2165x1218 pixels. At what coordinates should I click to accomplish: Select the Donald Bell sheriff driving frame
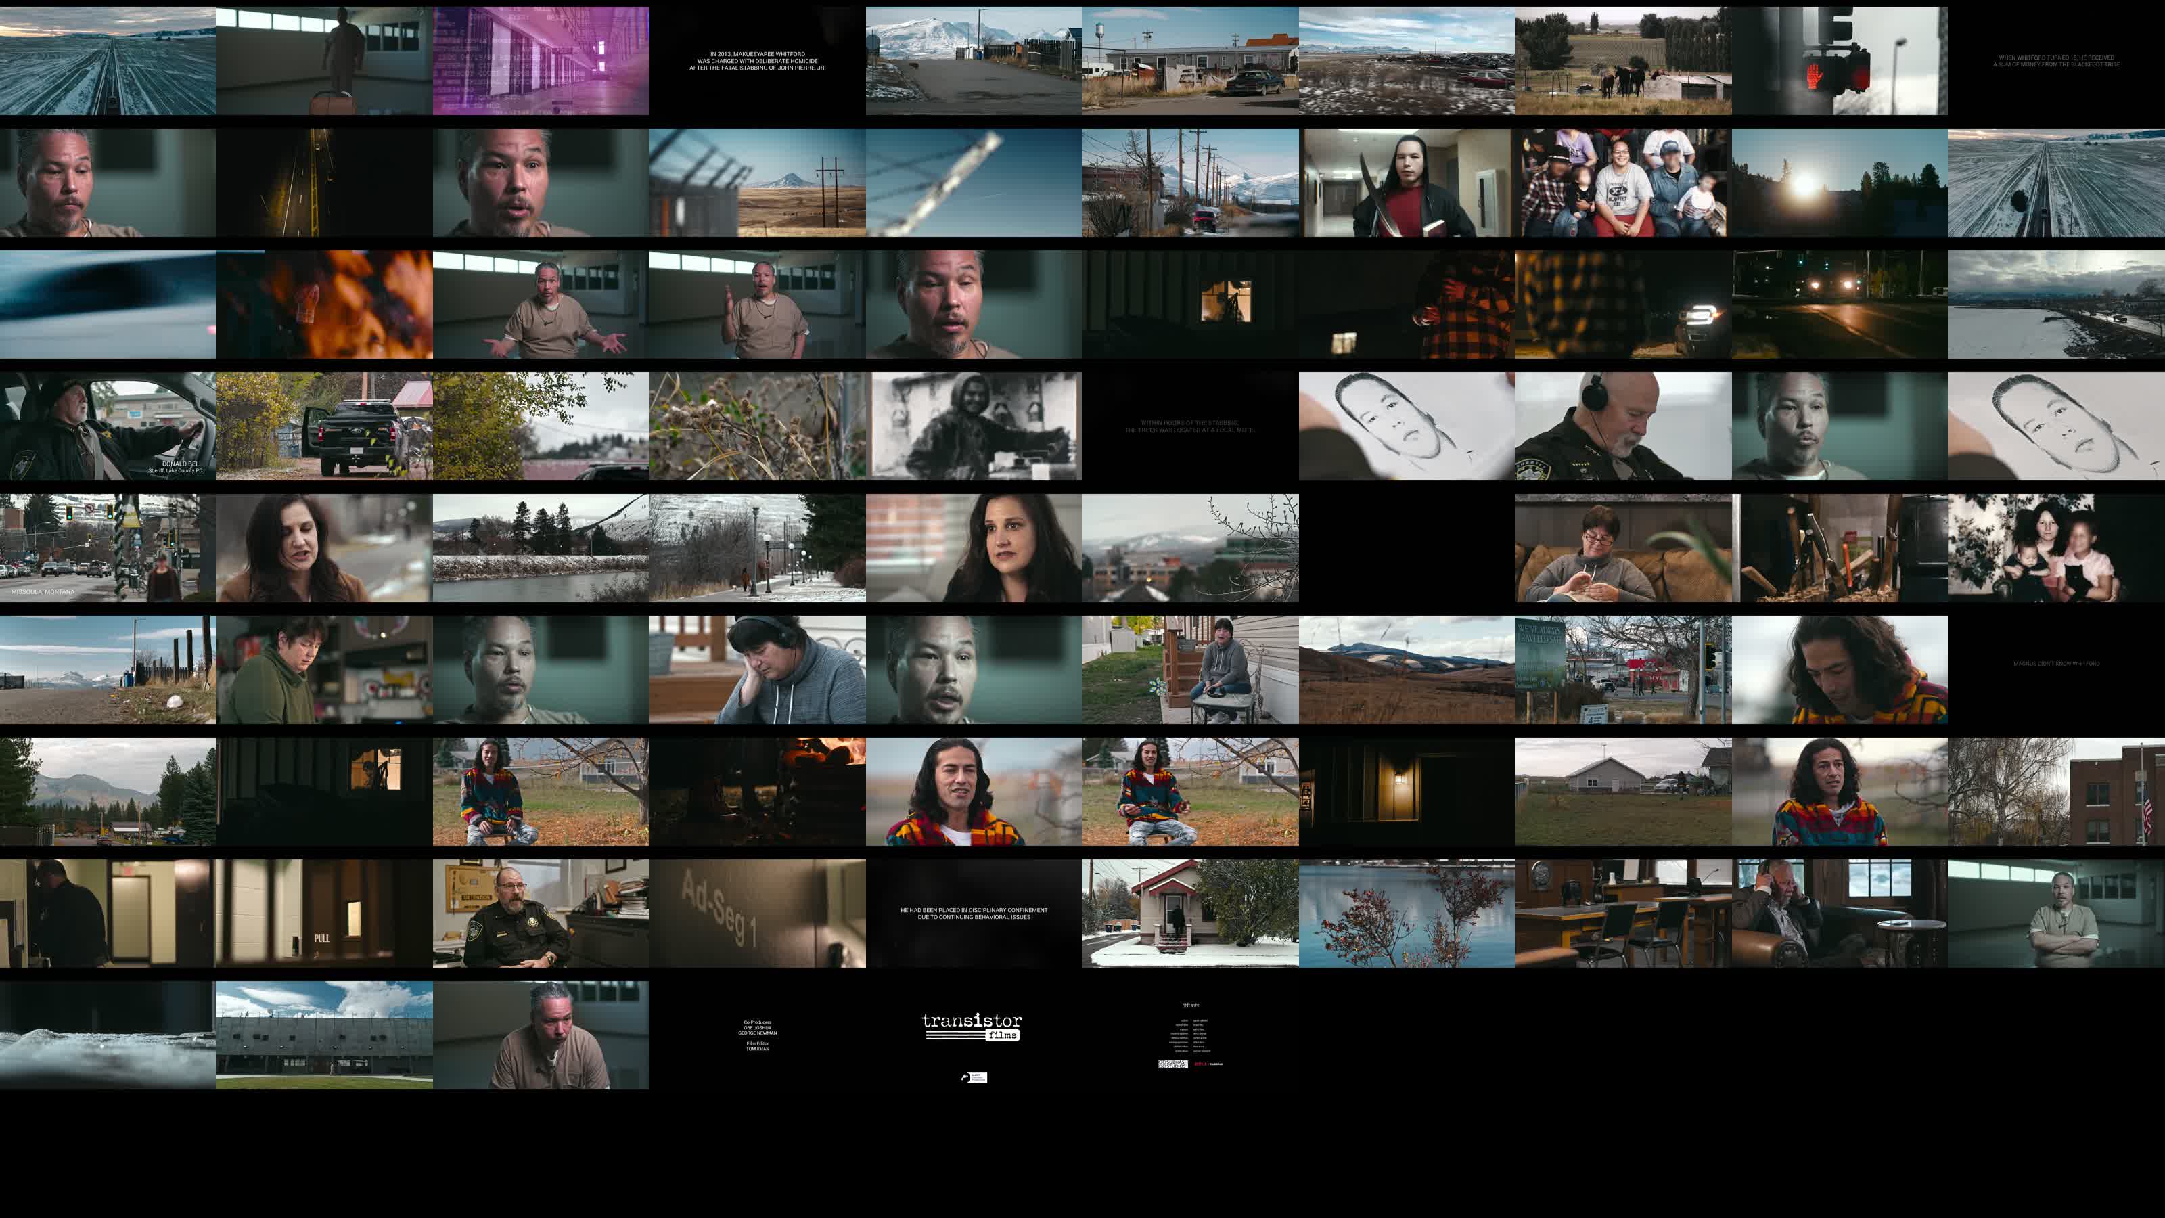click(x=108, y=426)
